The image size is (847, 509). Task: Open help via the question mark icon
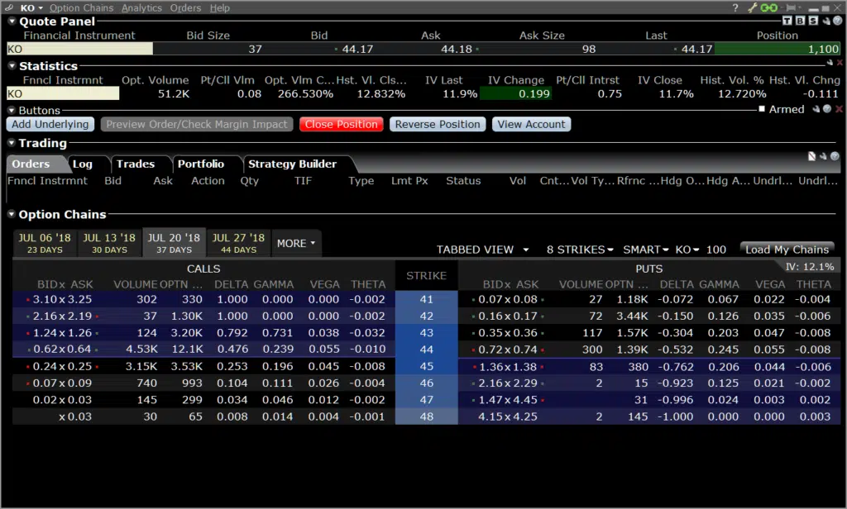735,7
